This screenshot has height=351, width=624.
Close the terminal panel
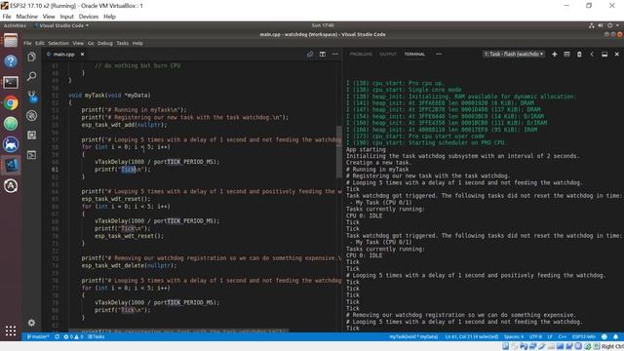point(616,55)
